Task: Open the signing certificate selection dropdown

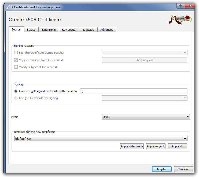Action: point(144,98)
